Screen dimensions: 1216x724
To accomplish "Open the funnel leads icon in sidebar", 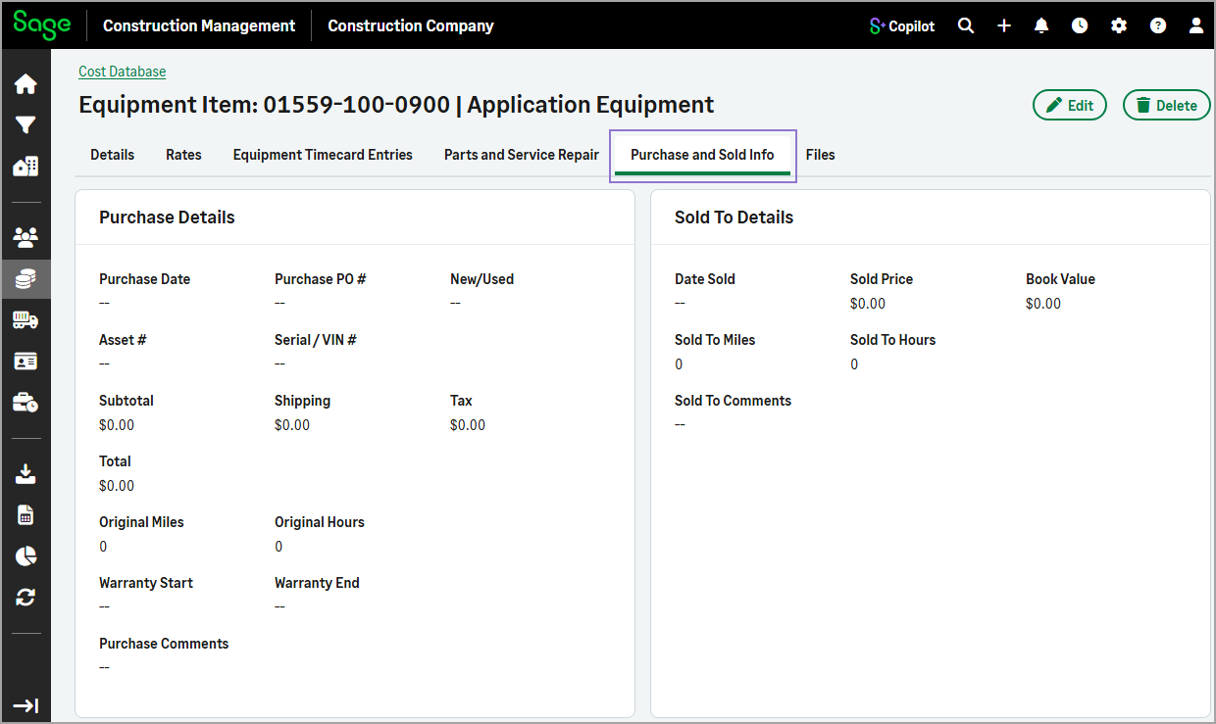I will pos(25,125).
